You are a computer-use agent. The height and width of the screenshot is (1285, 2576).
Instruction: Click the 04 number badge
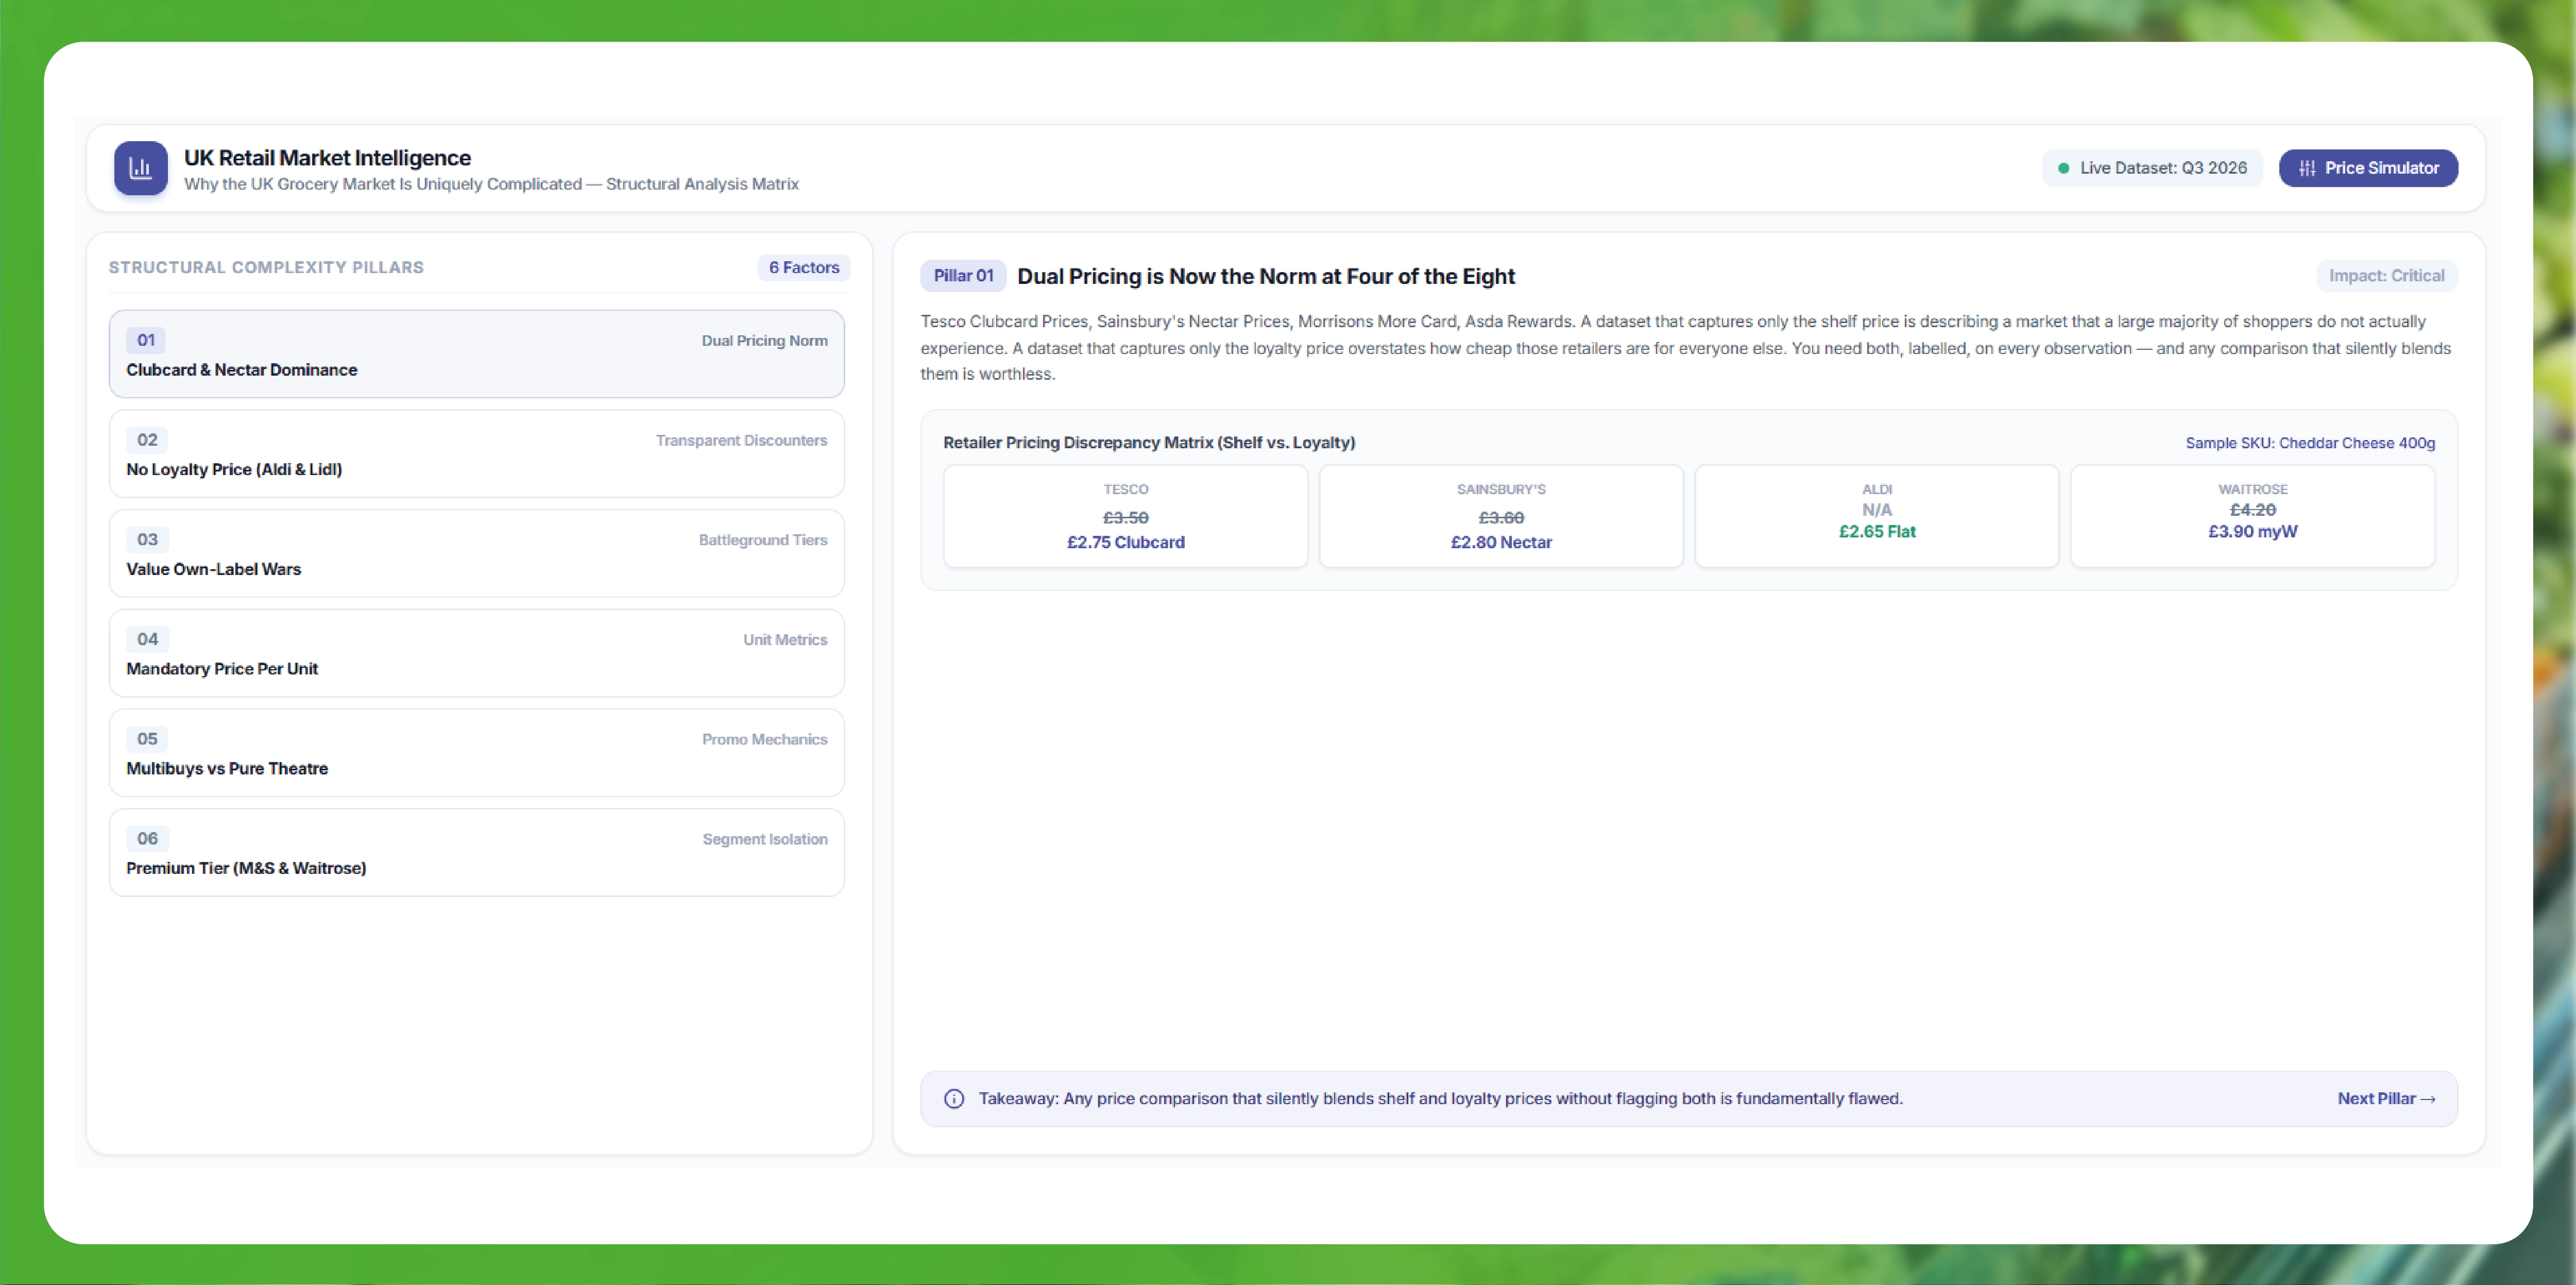(147, 639)
